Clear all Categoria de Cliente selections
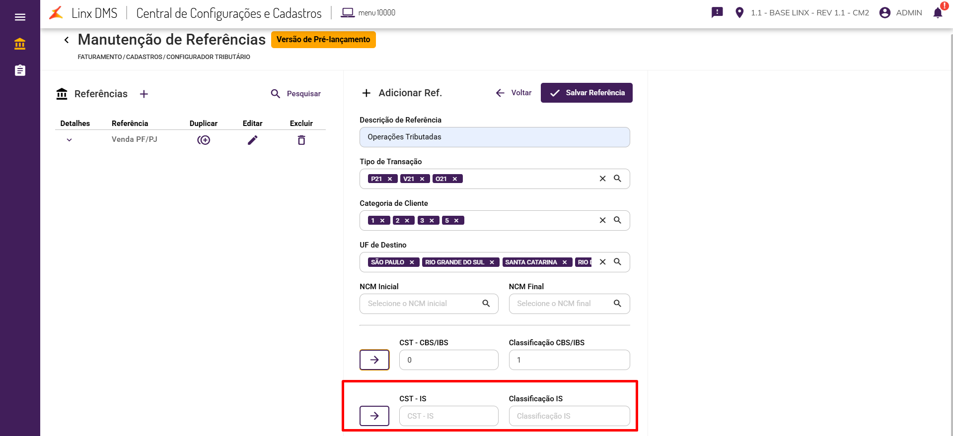The width and height of the screenshot is (953, 436). pyautogui.click(x=602, y=220)
